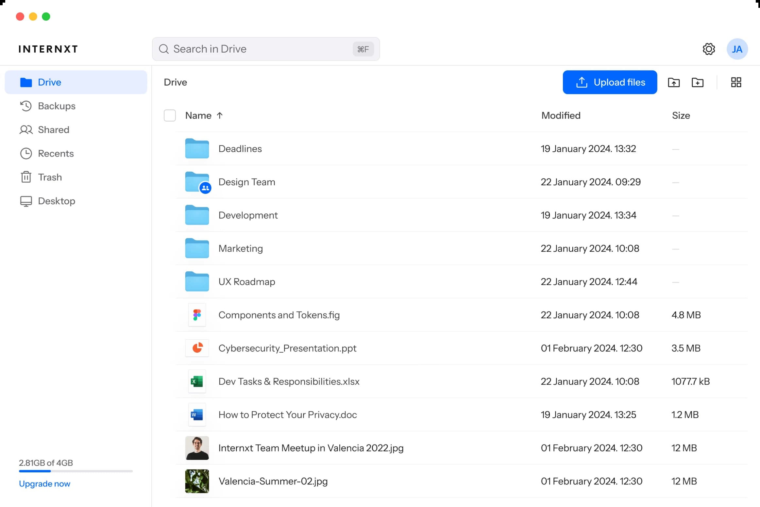Select Shared from the sidebar
Viewport: 760px width, 507px height.
(x=54, y=130)
